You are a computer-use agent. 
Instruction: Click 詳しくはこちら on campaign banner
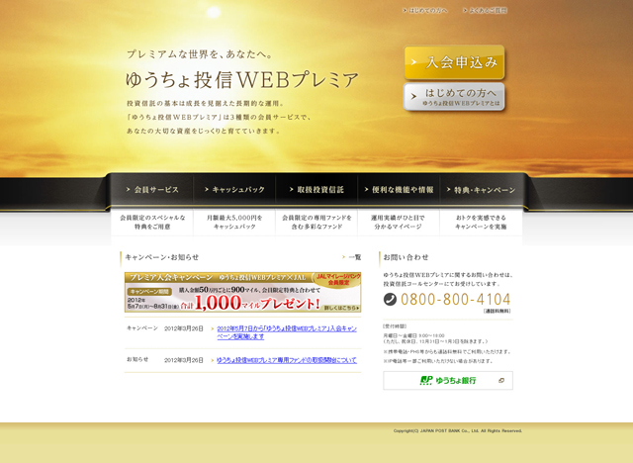(x=341, y=308)
